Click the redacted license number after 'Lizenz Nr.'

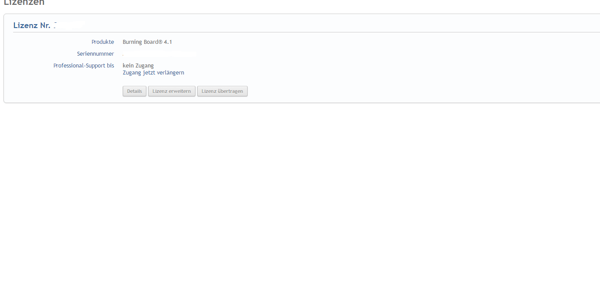68,25
